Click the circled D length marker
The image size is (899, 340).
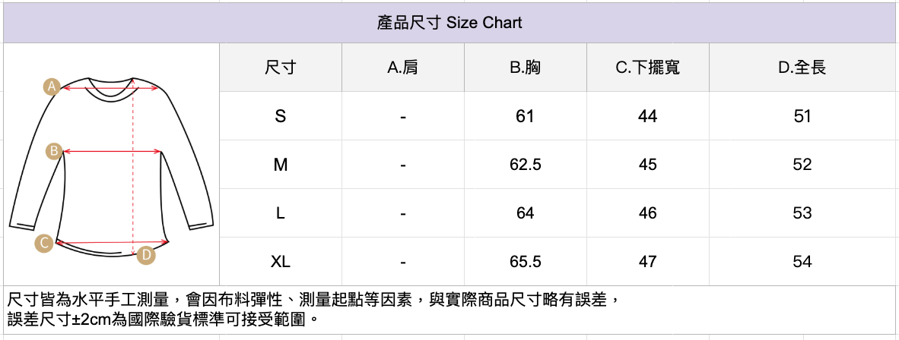146,255
